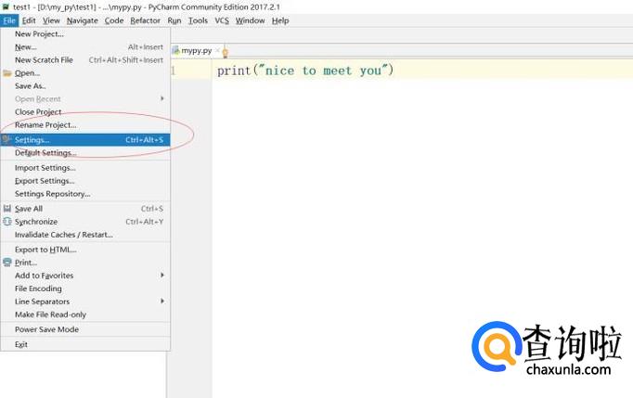Choose Export to HTML...
The height and width of the screenshot is (398, 633).
[85, 250]
